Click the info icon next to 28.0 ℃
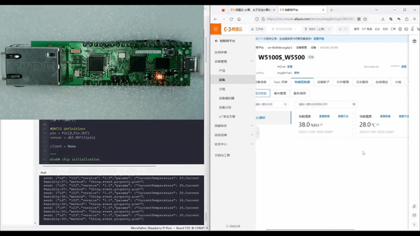Image resolution: width=420 pixels, height=236 pixels. click(377, 125)
